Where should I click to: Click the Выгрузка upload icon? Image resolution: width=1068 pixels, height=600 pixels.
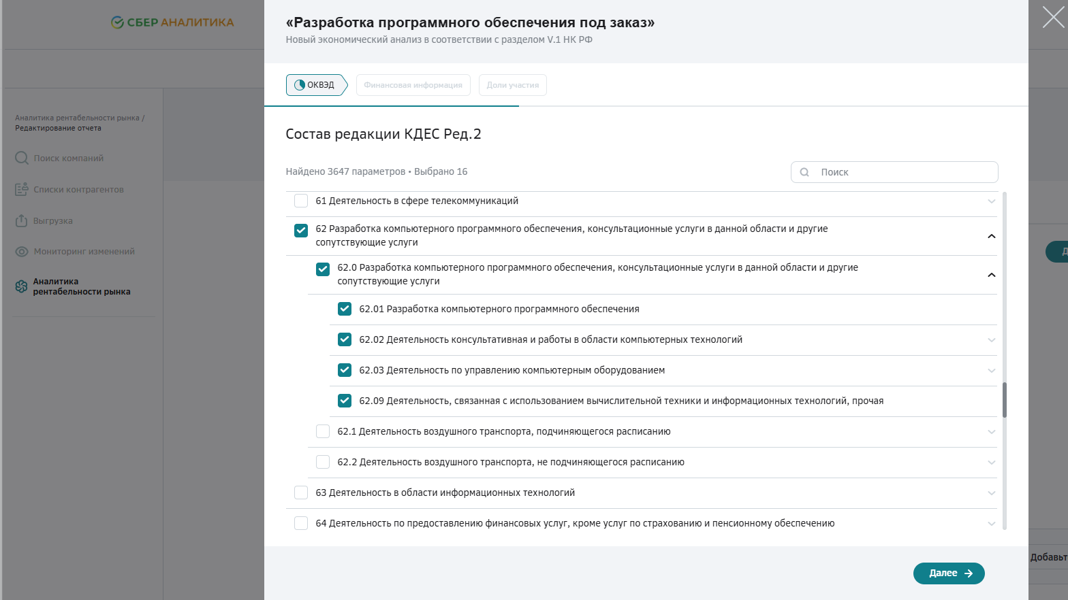click(22, 221)
